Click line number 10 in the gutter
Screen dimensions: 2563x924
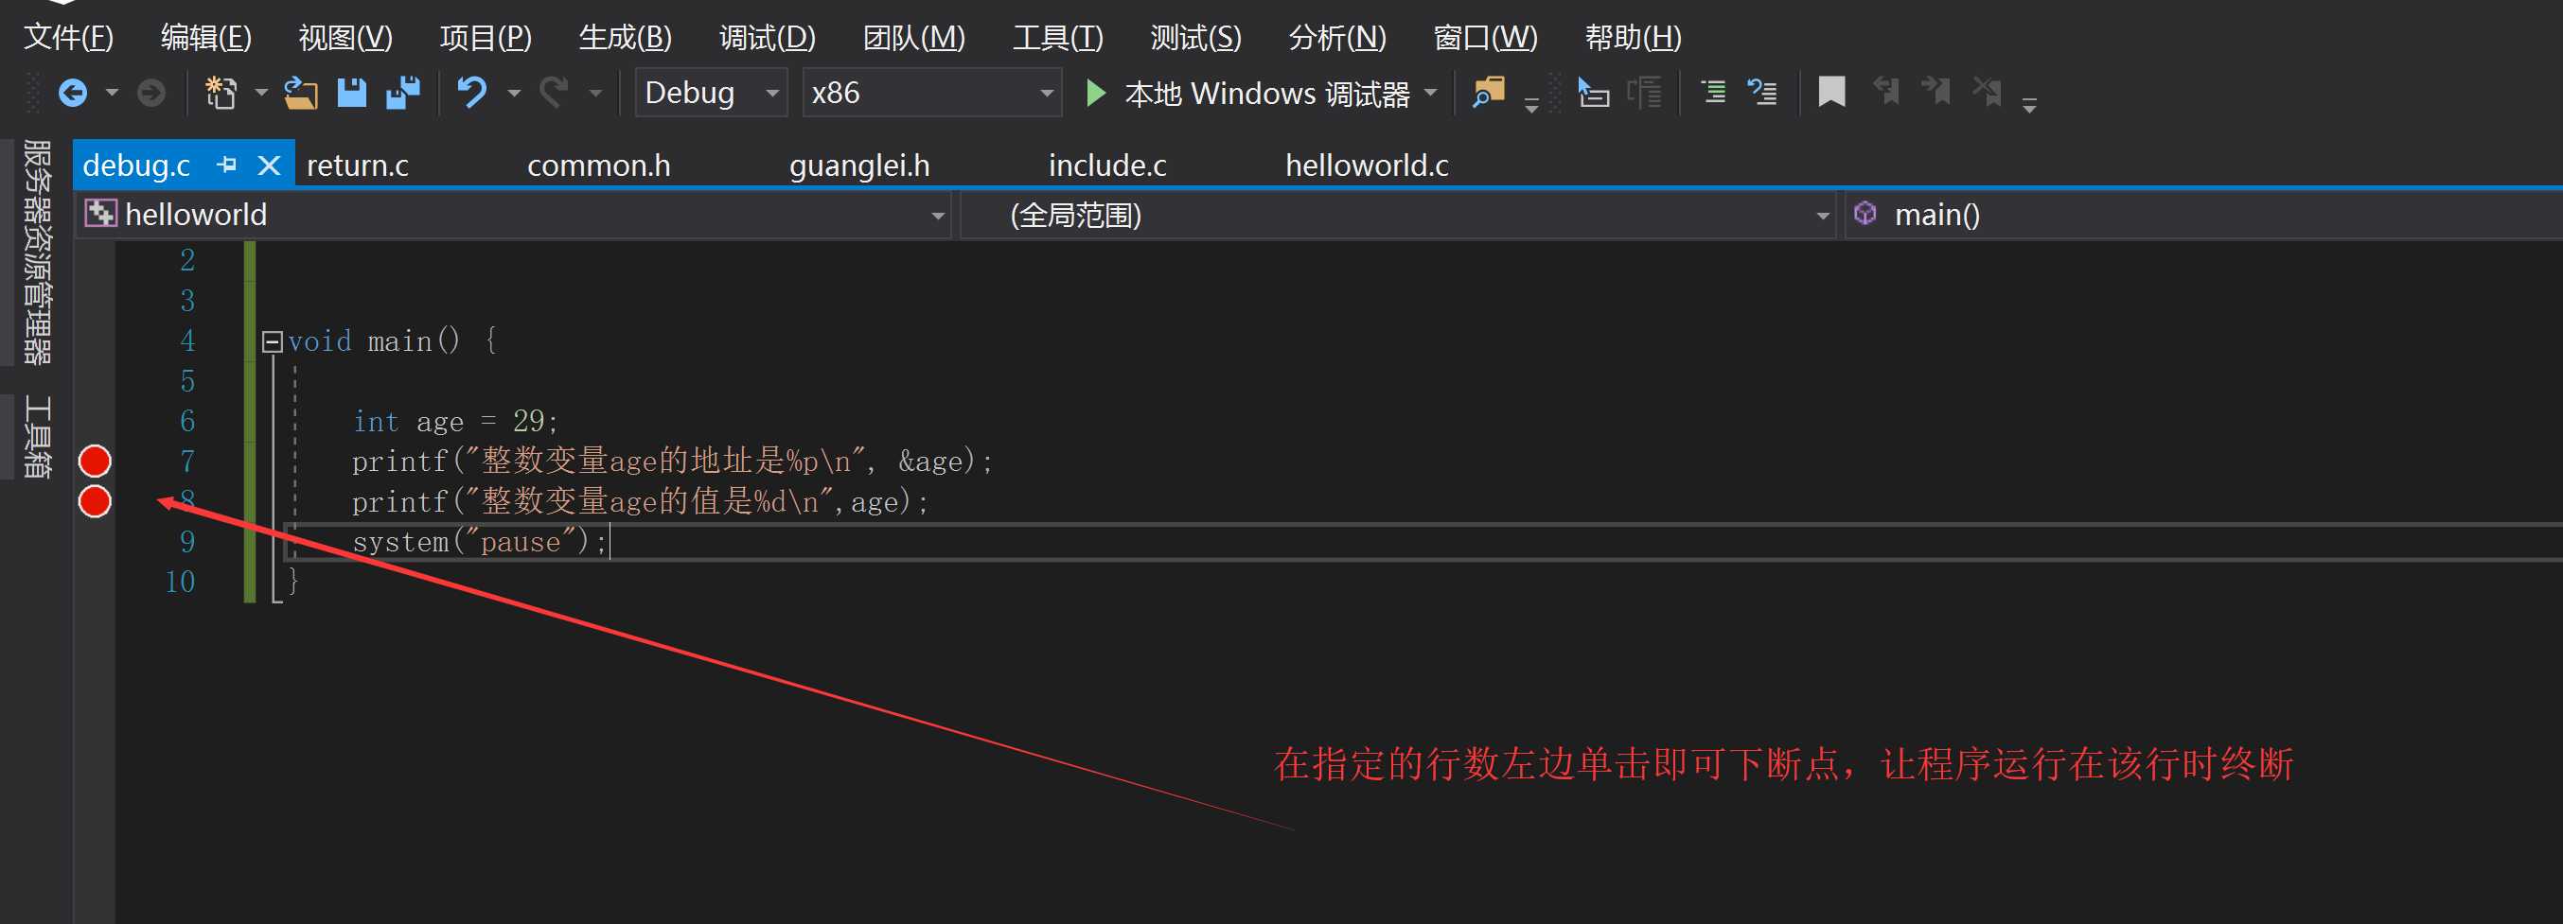(180, 582)
